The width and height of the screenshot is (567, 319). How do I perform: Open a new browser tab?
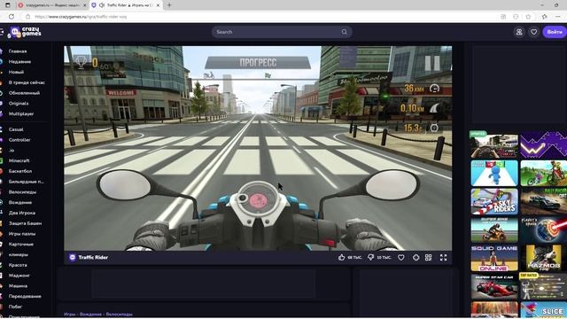(x=169, y=5)
